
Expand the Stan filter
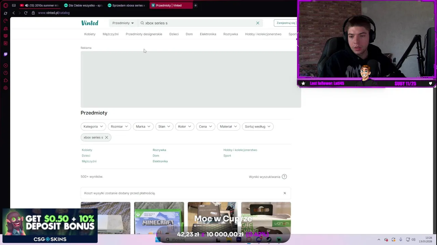tap(164, 127)
